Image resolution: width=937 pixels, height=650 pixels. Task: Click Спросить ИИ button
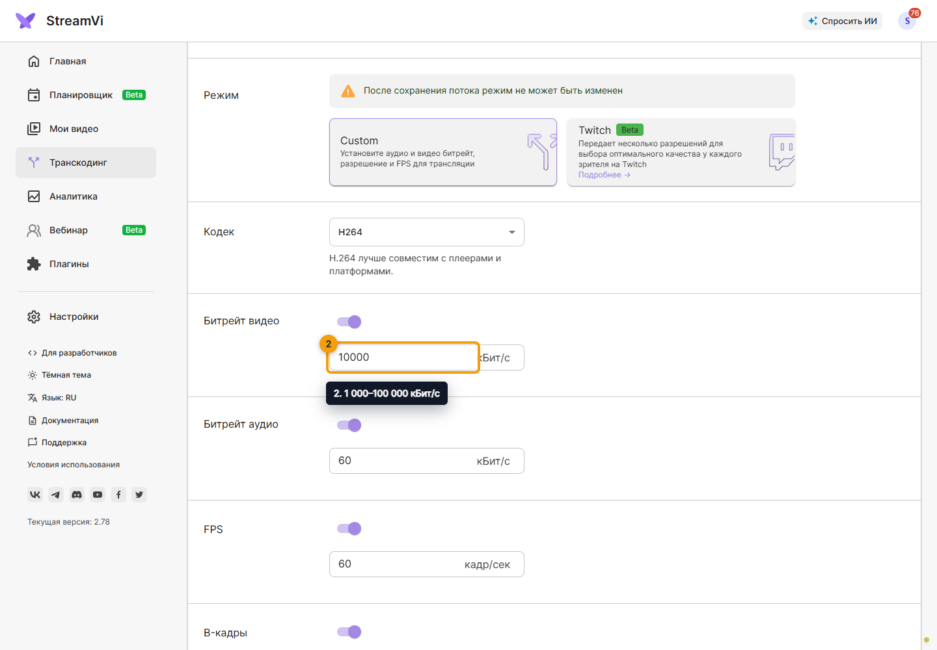tap(842, 21)
